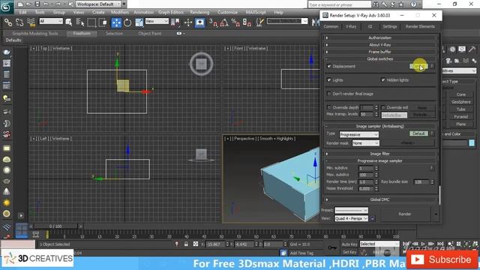This screenshot has width=480, height=270.
Task: Open the Select by Name list
Action: pos(80,22)
